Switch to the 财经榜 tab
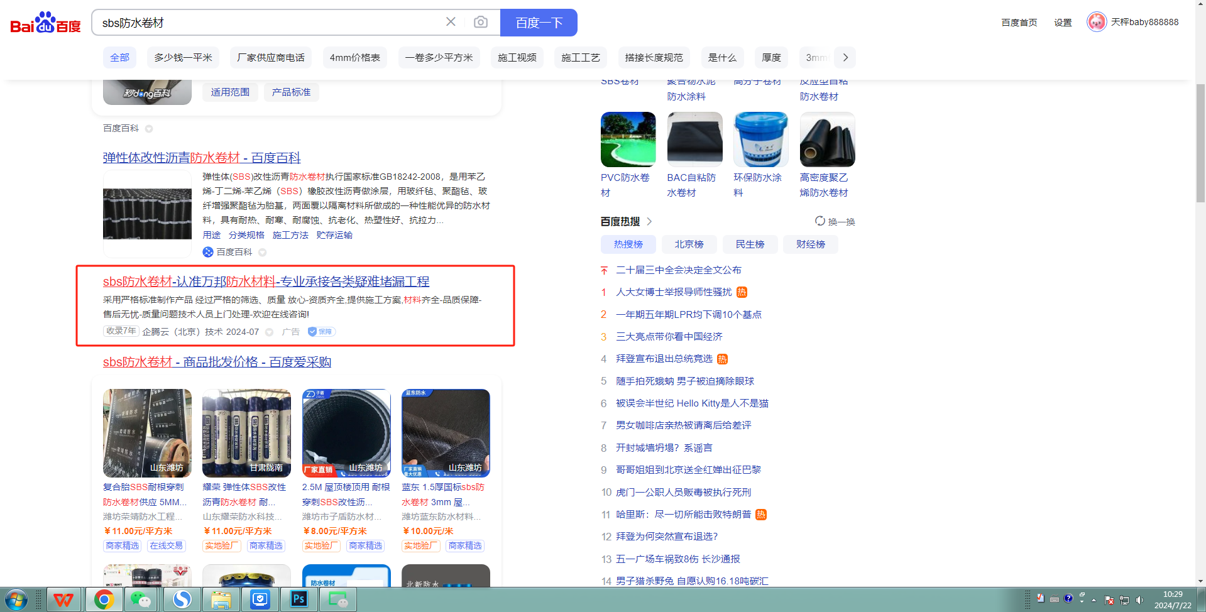This screenshot has height=612, width=1206. point(810,244)
